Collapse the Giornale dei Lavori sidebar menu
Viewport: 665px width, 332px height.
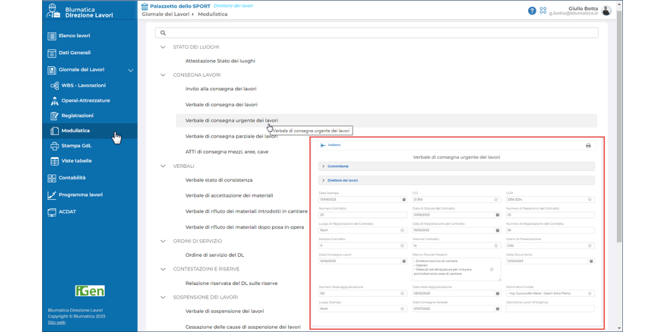(x=131, y=70)
